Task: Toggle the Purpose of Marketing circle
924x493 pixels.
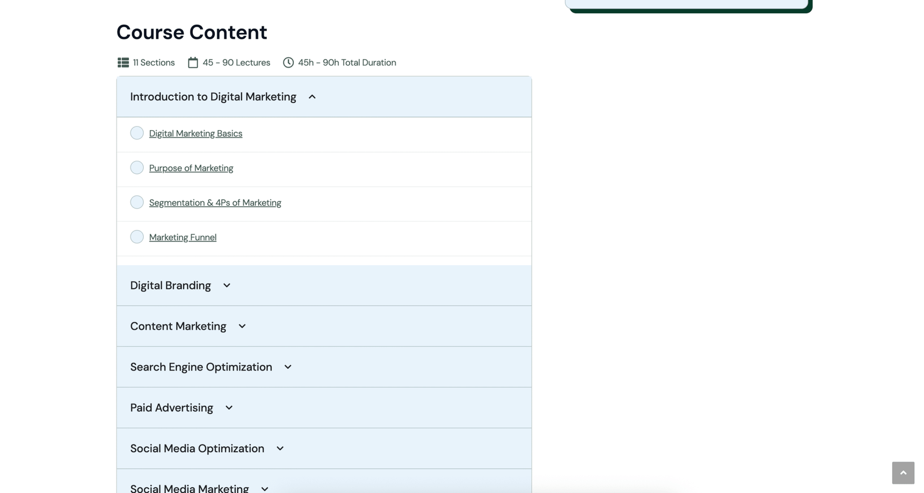Action: [137, 168]
